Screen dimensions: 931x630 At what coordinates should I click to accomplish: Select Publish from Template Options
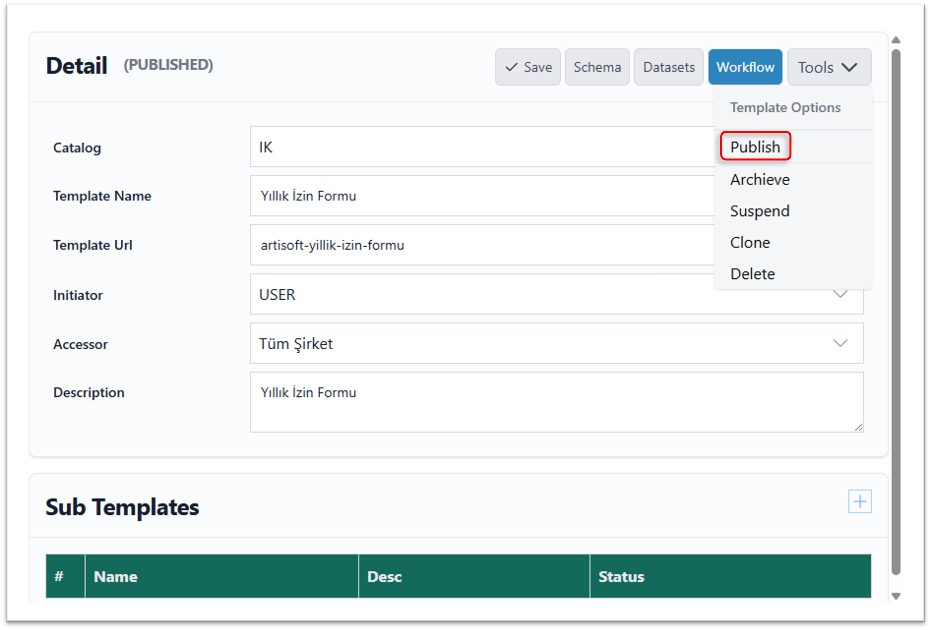[x=755, y=147]
